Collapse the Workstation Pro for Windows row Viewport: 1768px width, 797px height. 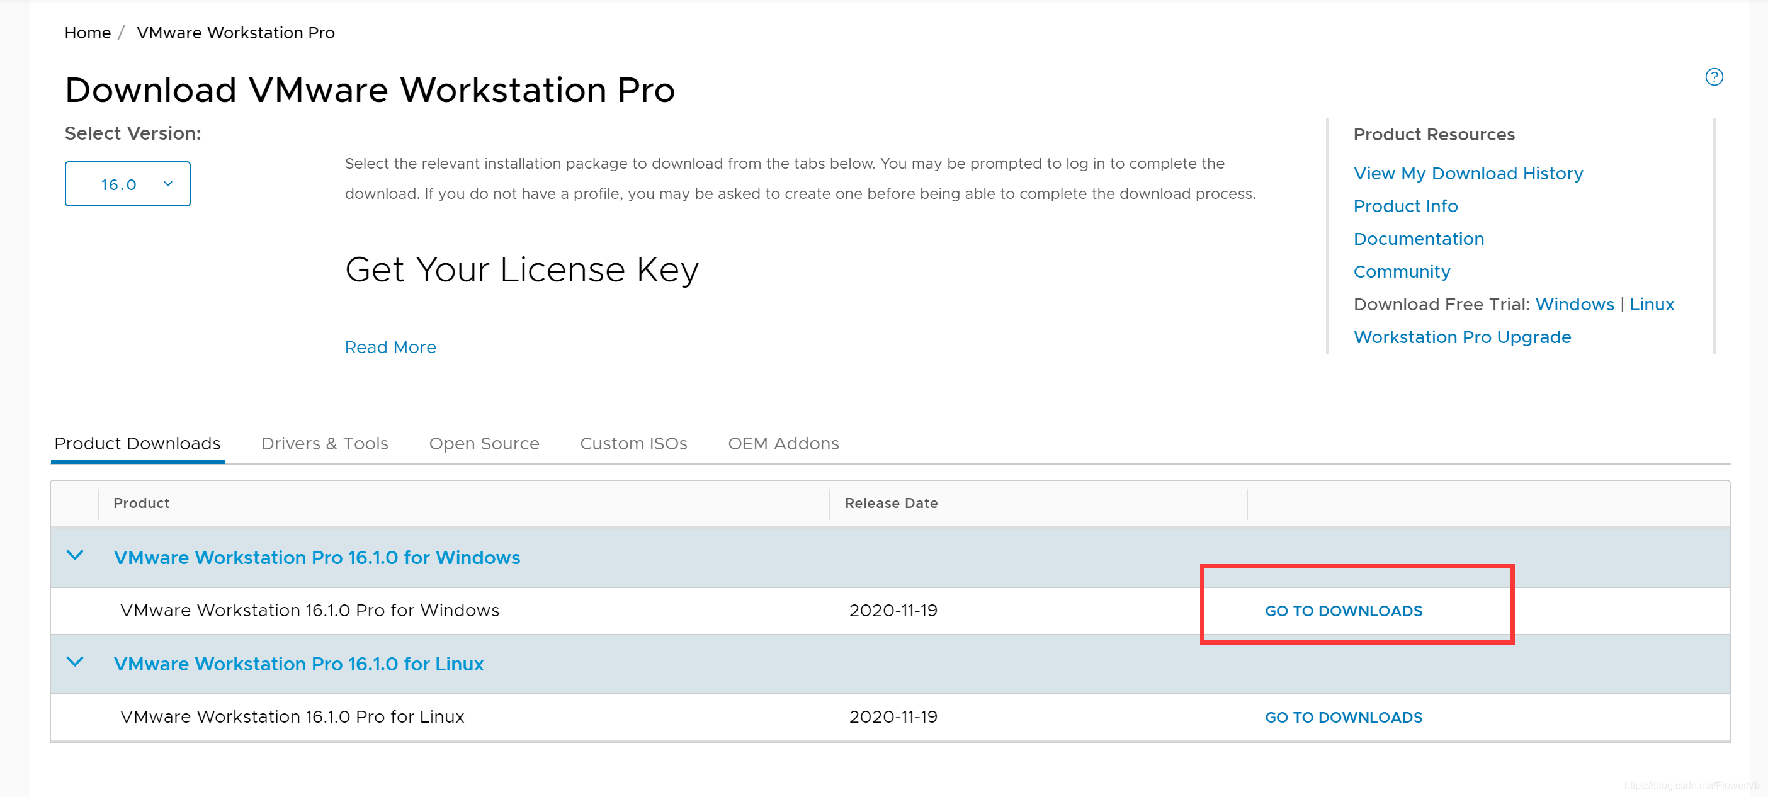[x=75, y=555]
